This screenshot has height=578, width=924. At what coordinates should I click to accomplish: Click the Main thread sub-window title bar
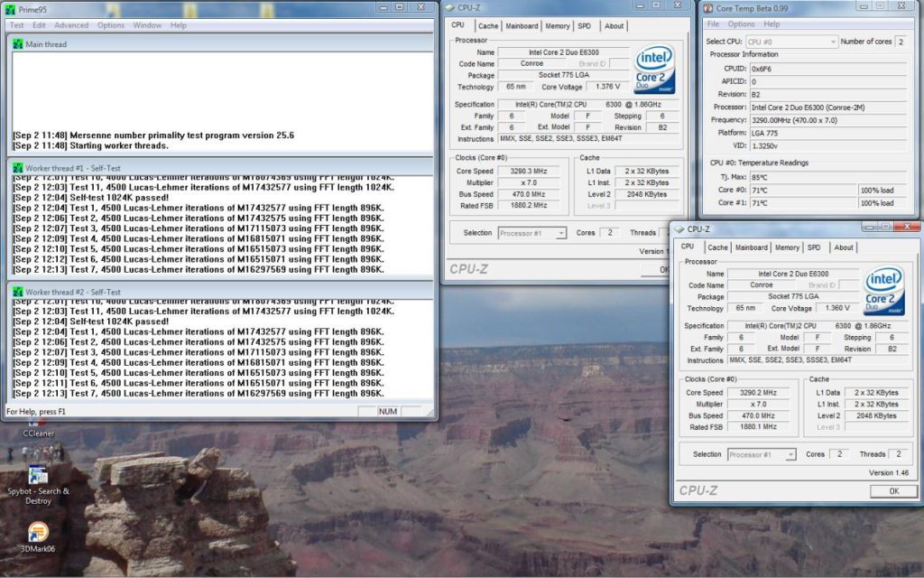tap(221, 44)
